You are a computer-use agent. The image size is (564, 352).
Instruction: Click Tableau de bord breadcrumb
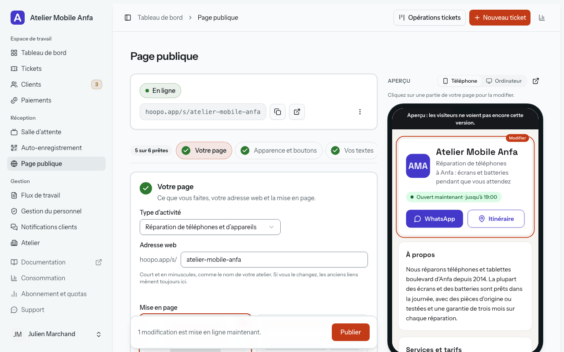160,18
